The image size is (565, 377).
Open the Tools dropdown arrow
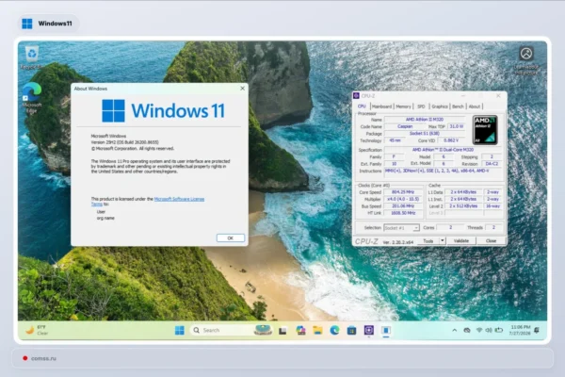(443, 241)
